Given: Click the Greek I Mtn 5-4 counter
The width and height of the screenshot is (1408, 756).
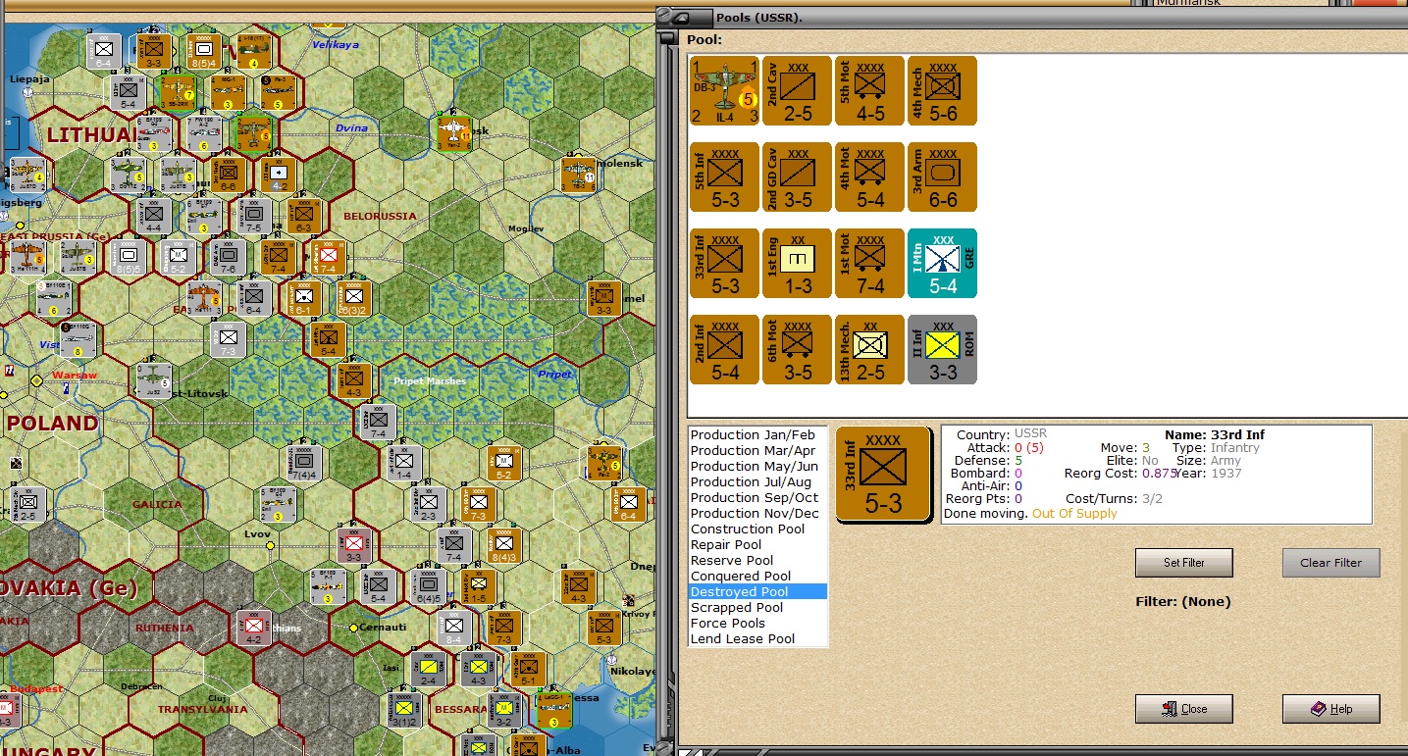Looking at the screenshot, I should pyautogui.click(x=942, y=264).
